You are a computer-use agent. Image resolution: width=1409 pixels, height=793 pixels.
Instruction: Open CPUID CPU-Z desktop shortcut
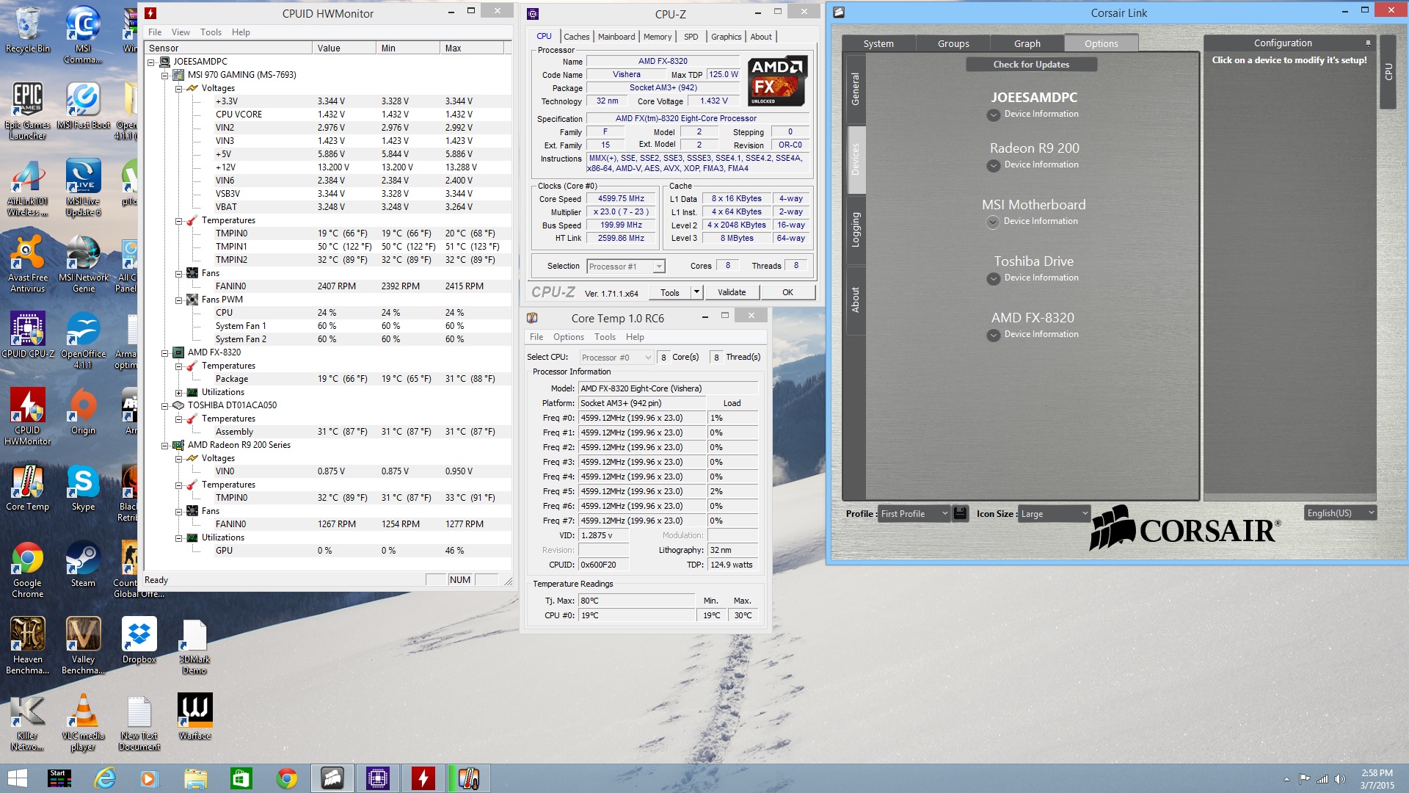pyautogui.click(x=28, y=334)
